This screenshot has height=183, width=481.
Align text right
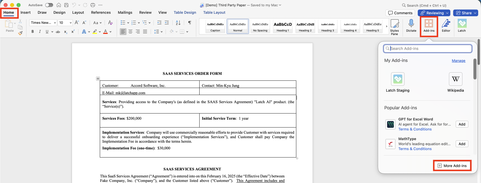(x=138, y=32)
